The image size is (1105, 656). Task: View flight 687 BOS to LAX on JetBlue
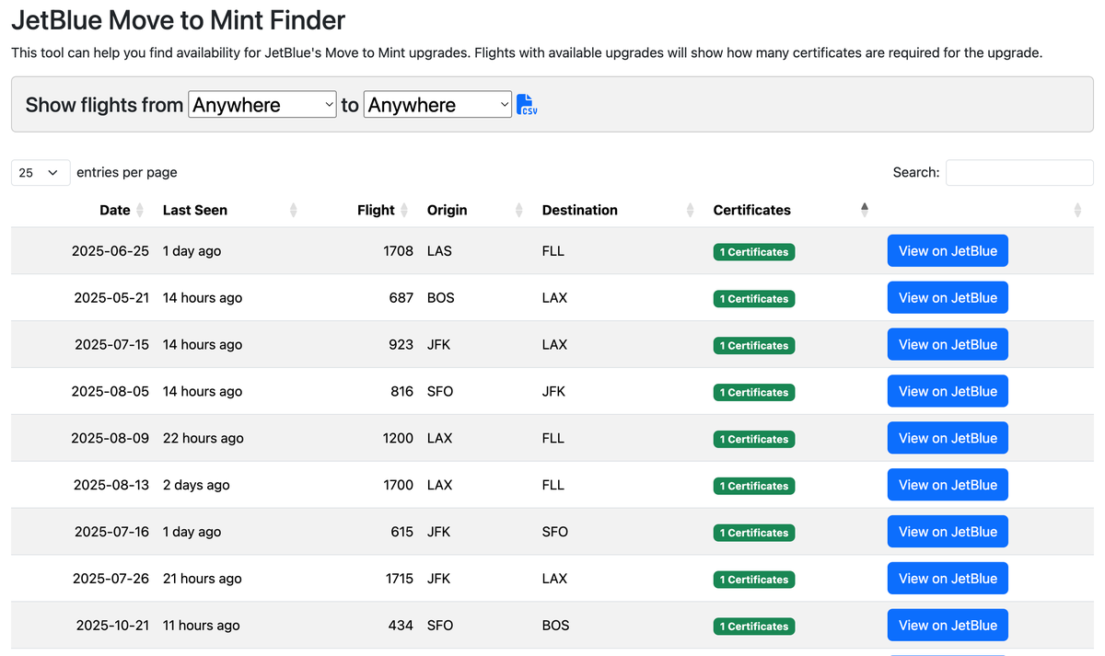pos(948,298)
